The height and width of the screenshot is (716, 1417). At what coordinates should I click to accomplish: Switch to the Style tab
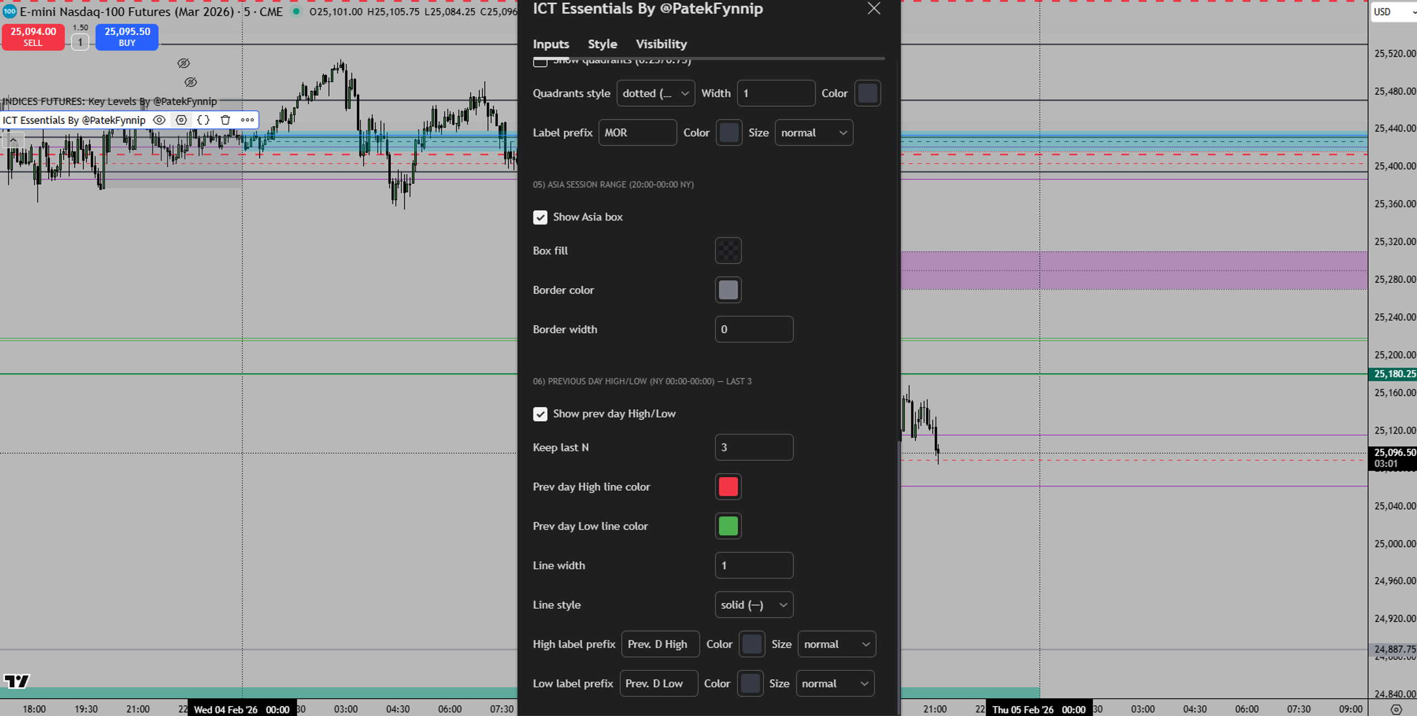coord(602,44)
